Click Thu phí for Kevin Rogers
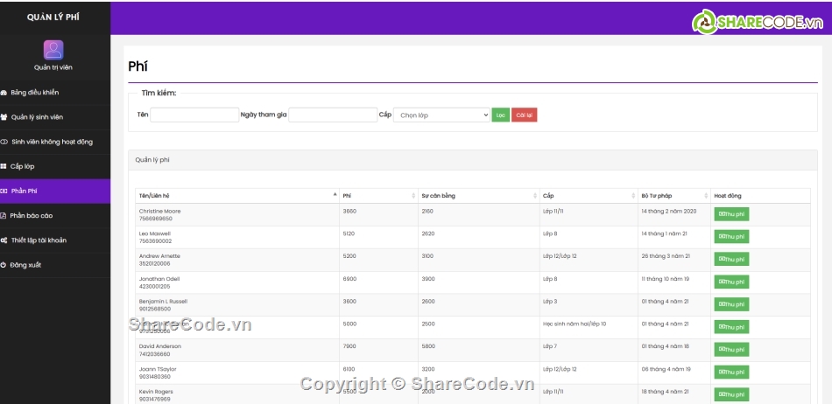This screenshot has width=832, height=404. 731,394
